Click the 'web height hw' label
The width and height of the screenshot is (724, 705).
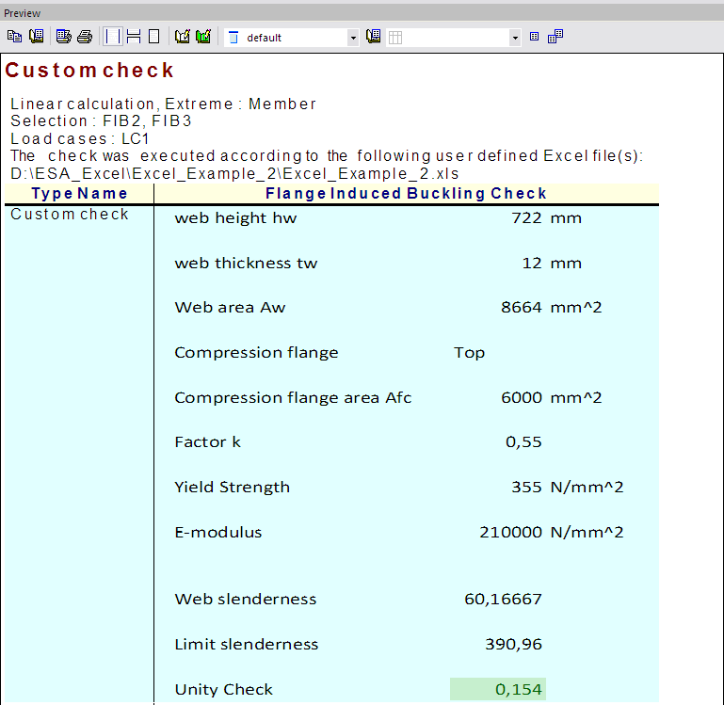coord(235,218)
